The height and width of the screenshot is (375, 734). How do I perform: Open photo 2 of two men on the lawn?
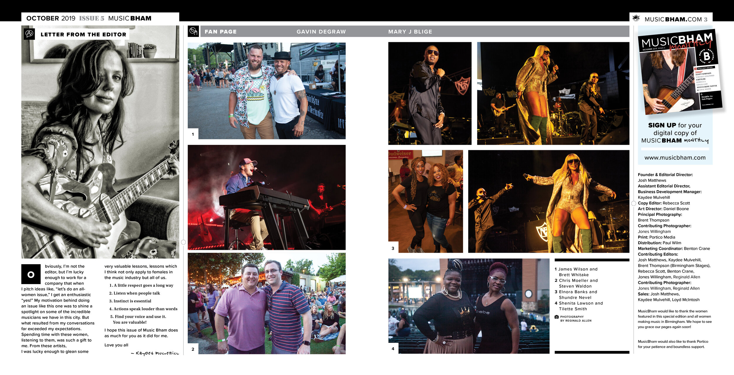coord(267,303)
